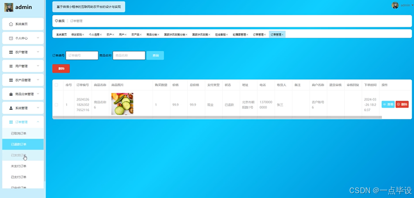Click the grid icon beside 农户管理
The height and width of the screenshot is (198, 414).
pos(11,52)
